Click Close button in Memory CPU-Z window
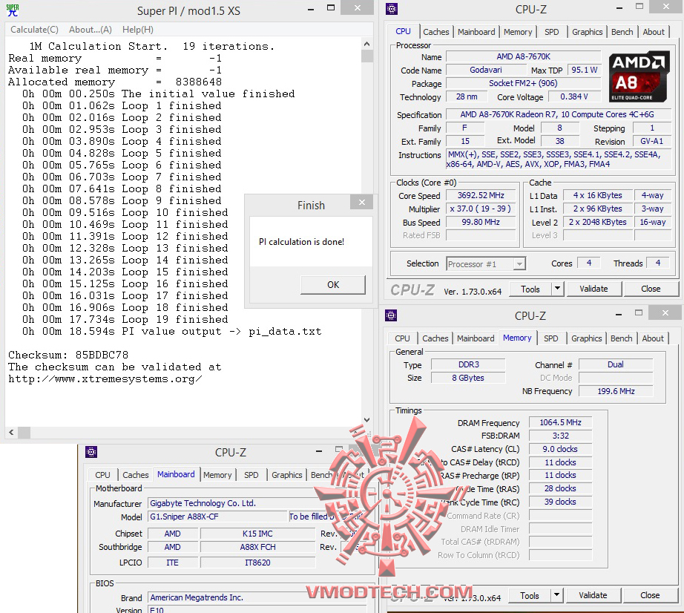684x613 pixels. click(650, 595)
